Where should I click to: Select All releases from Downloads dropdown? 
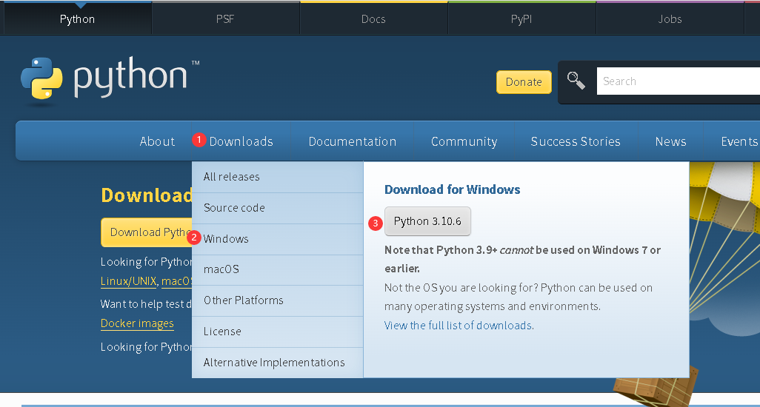[x=277, y=177]
